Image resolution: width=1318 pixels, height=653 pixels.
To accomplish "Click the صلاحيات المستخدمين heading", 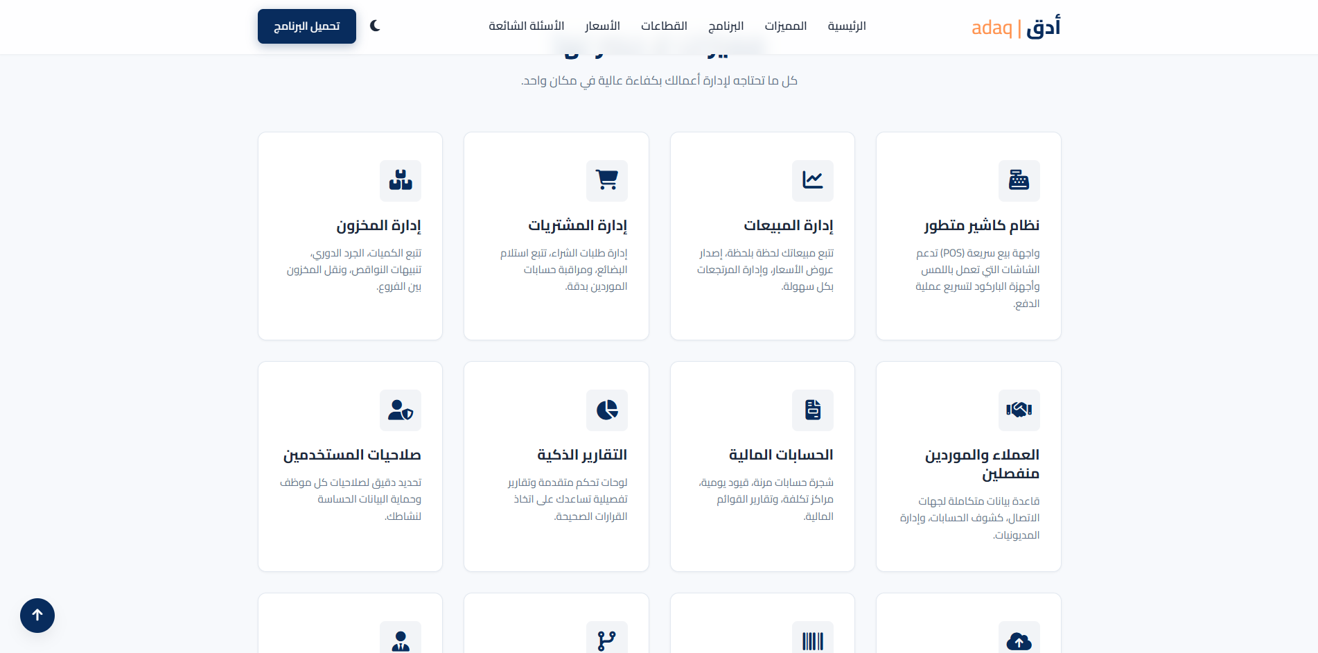I will coord(352,455).
